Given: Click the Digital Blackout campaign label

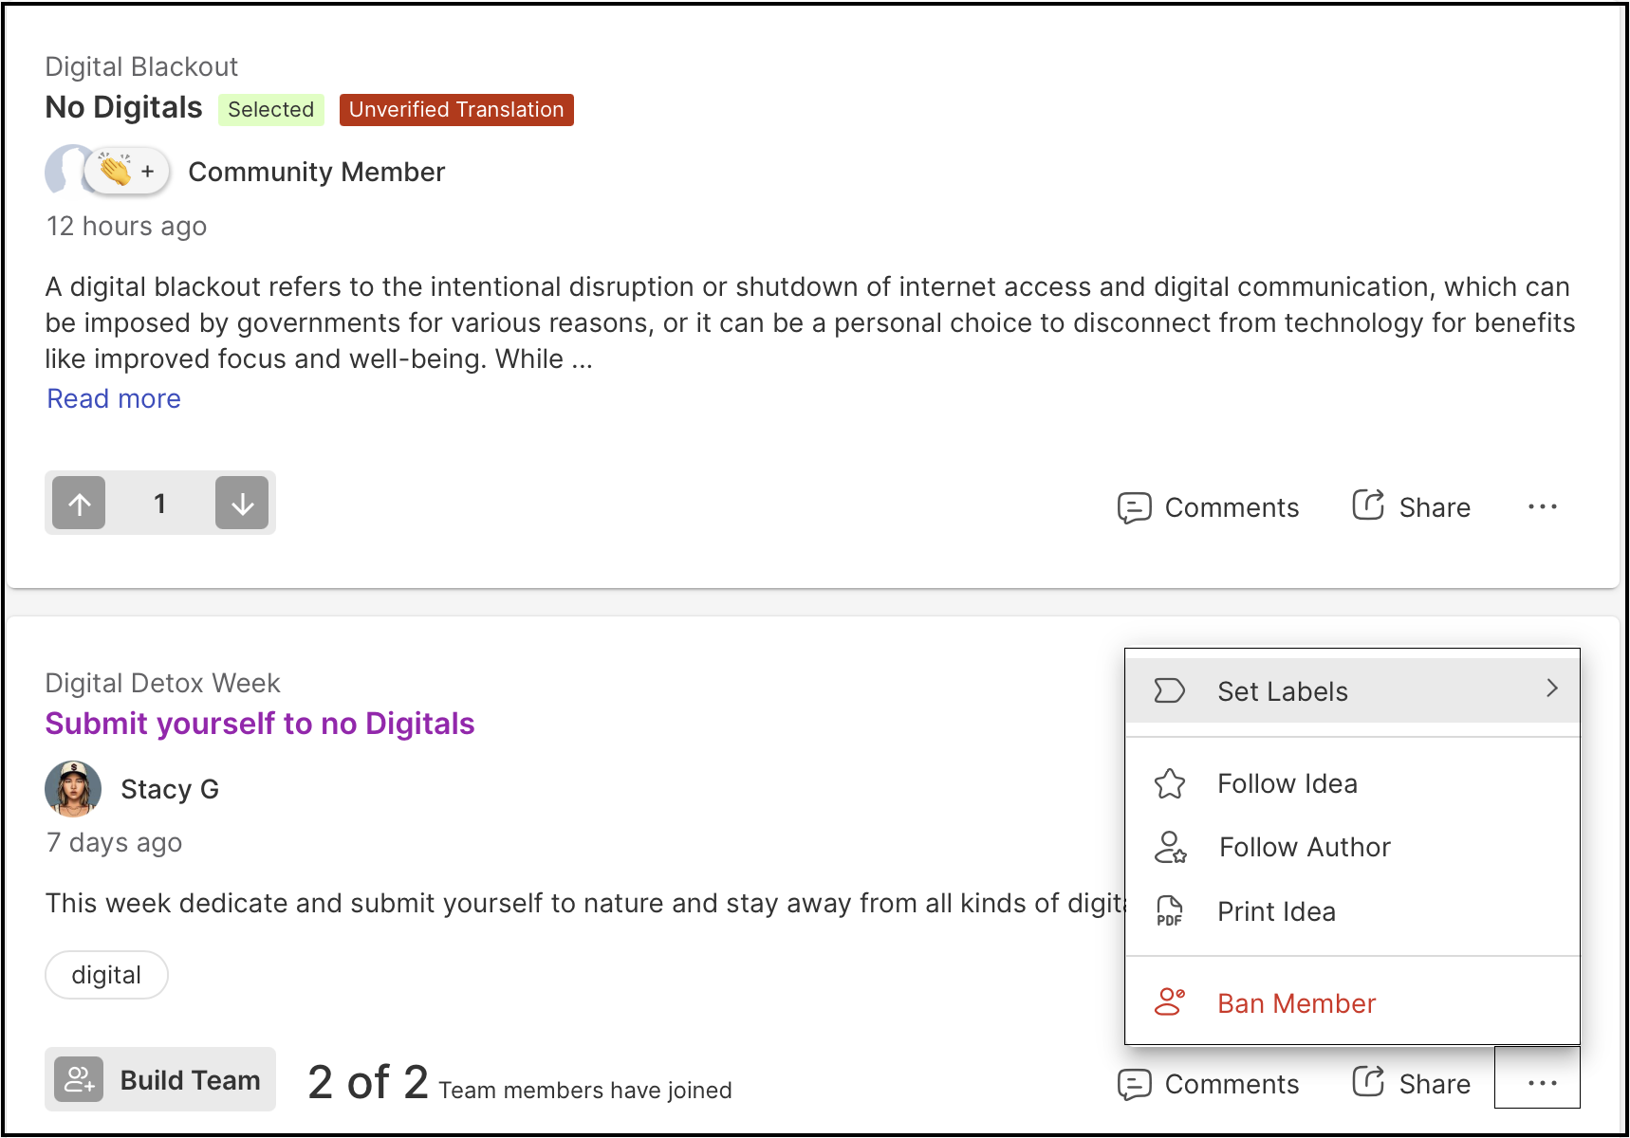Looking at the screenshot, I should coord(141,66).
